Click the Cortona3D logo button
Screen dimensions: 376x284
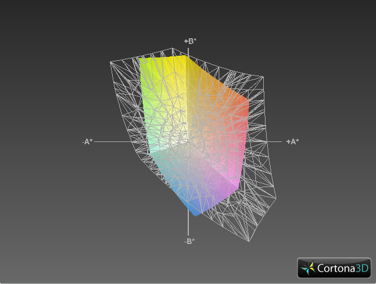[x=334, y=268]
